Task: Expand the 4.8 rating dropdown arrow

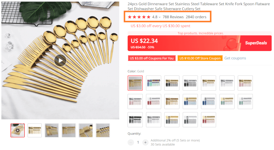Action: 160,17
